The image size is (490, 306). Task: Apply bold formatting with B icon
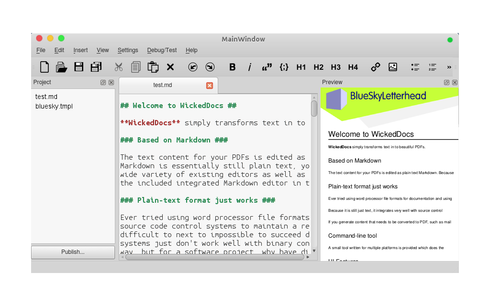click(x=233, y=67)
